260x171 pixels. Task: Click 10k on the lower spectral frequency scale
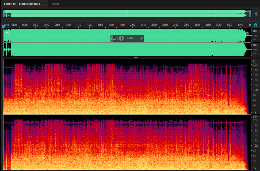coord(255,146)
